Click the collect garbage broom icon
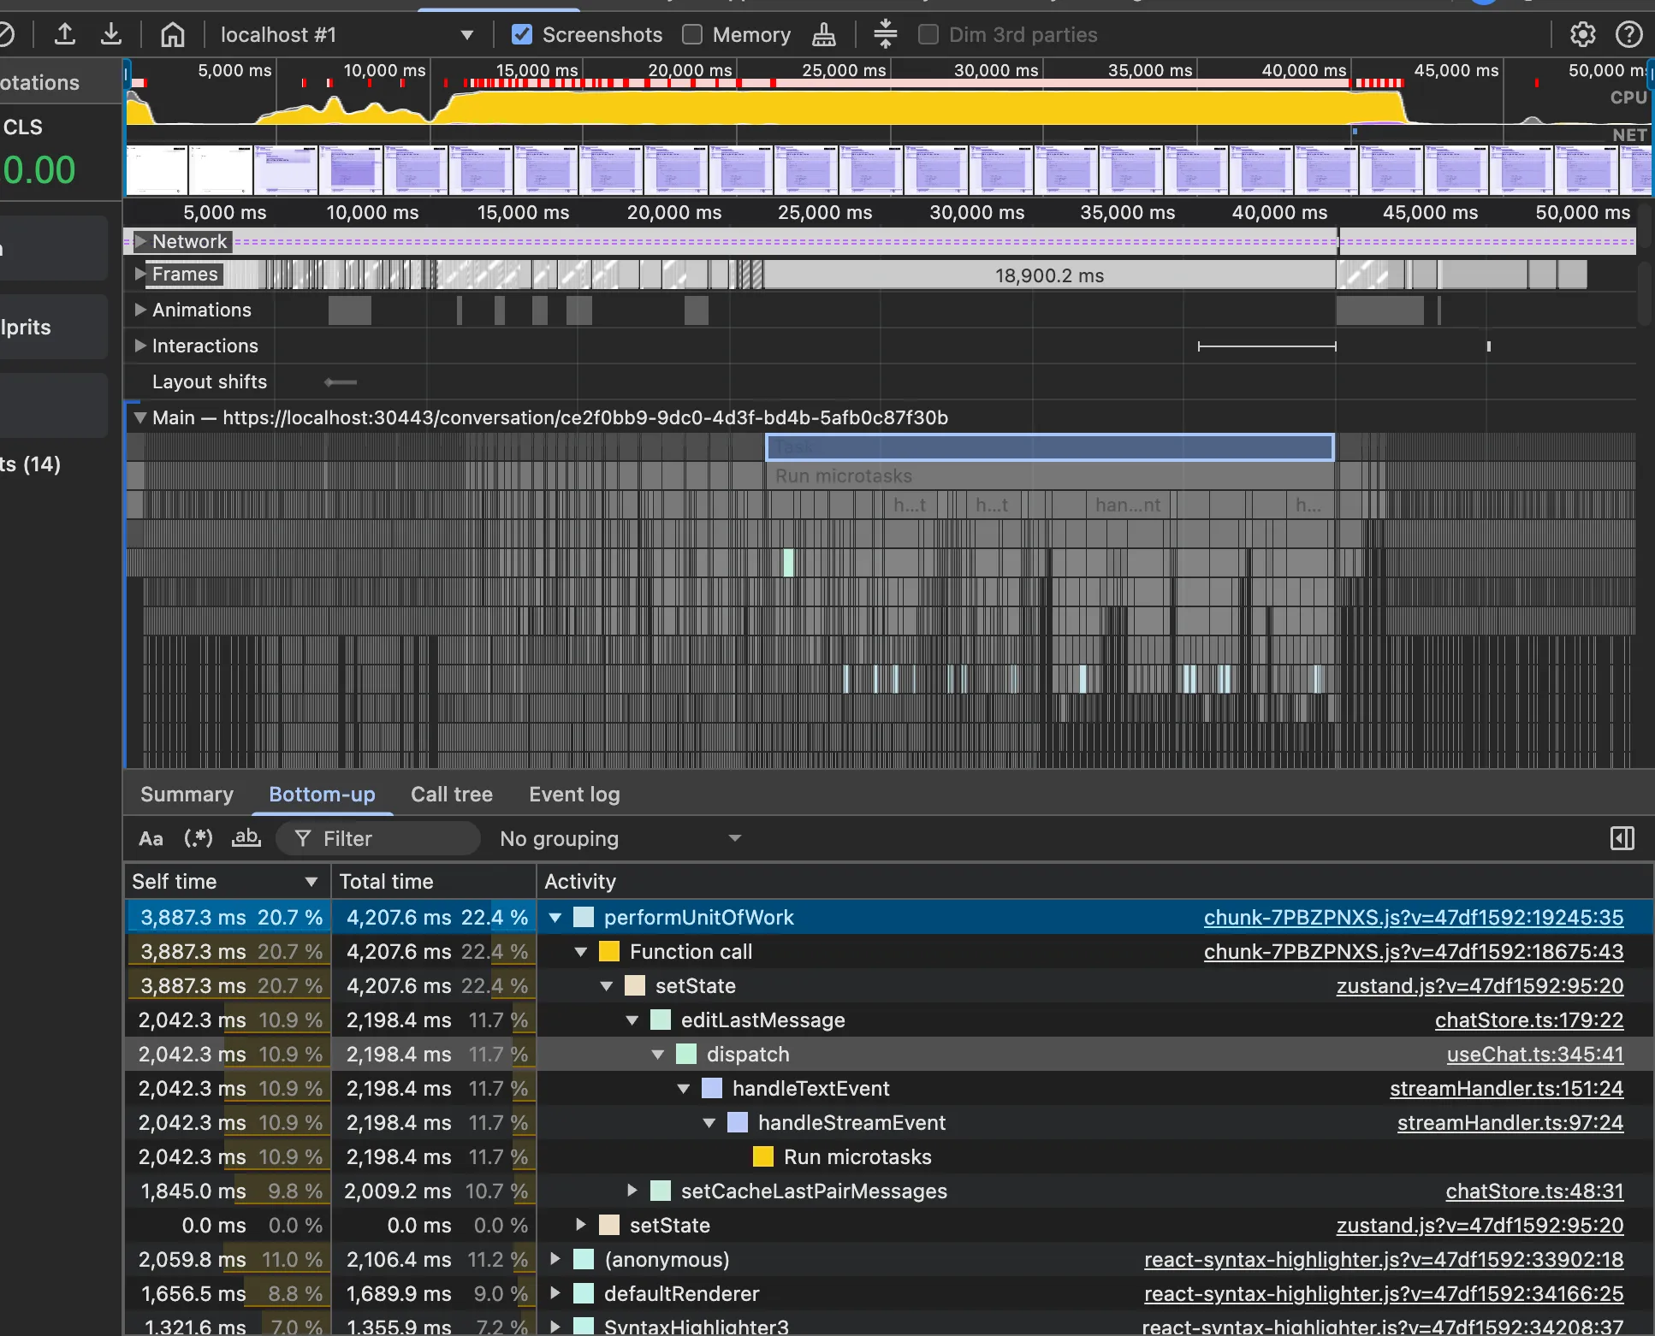 823,34
